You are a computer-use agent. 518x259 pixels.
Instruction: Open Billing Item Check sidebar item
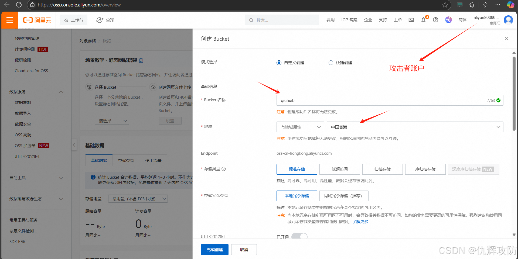[25, 49]
